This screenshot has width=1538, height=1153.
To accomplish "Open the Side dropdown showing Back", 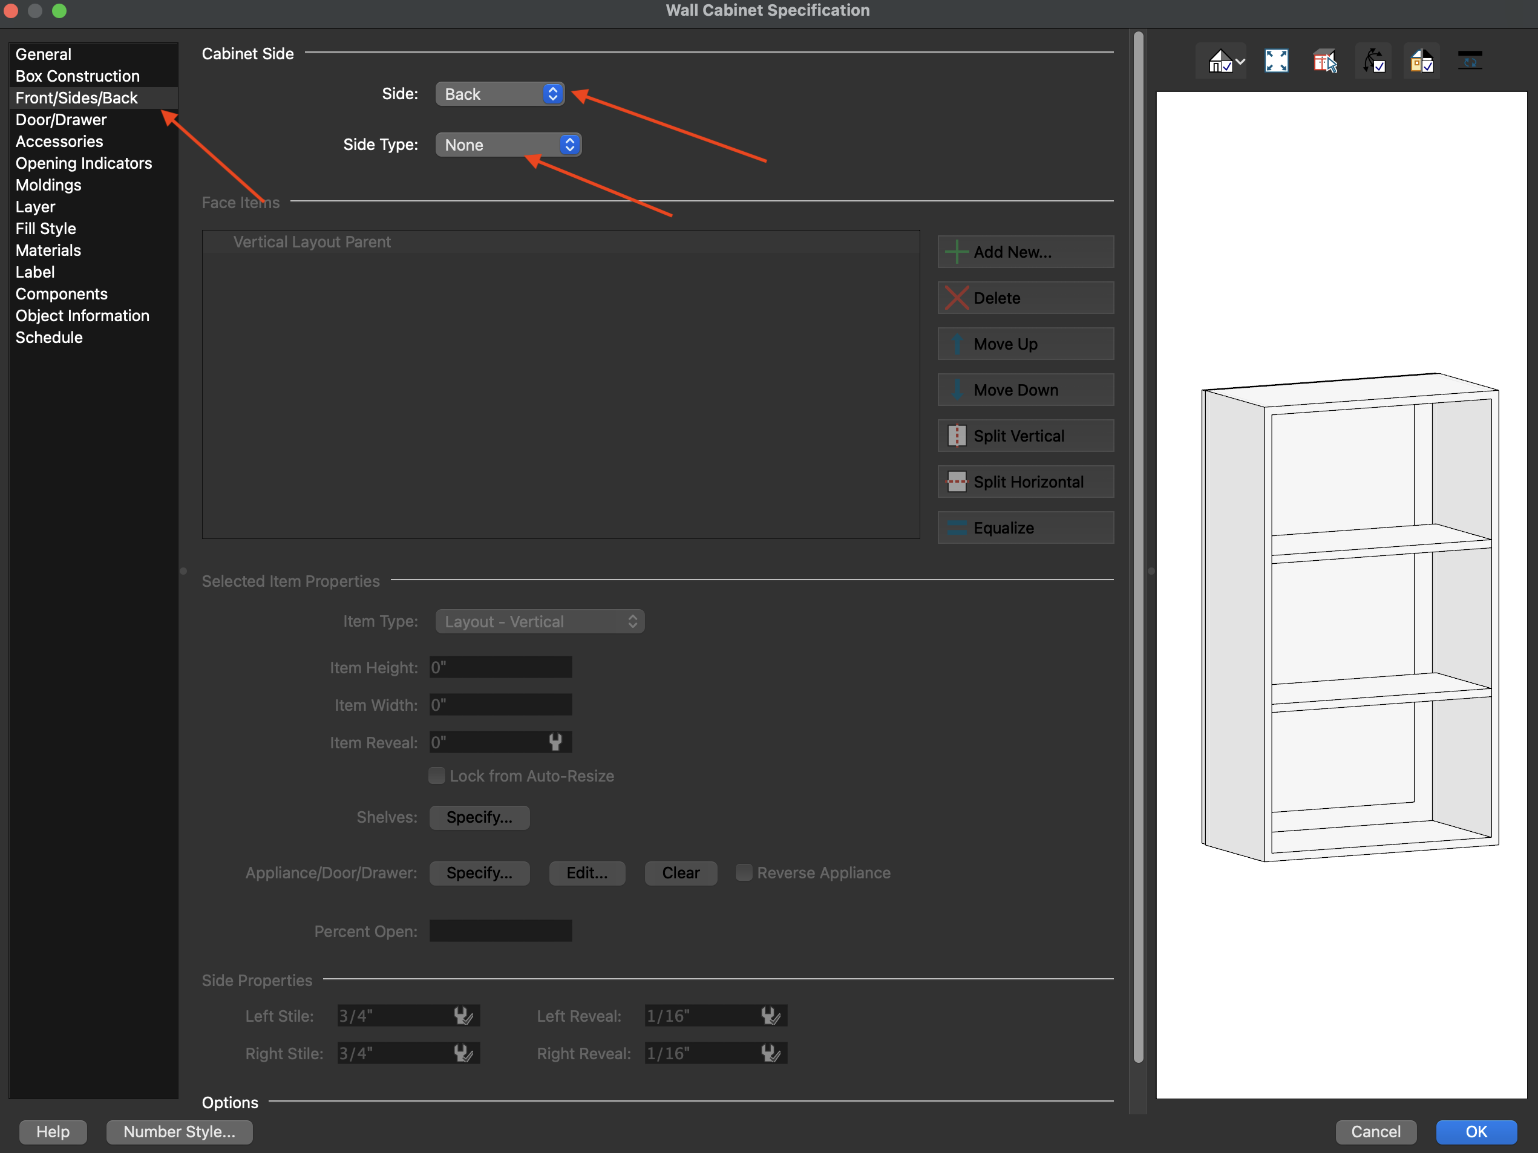I will tap(500, 94).
